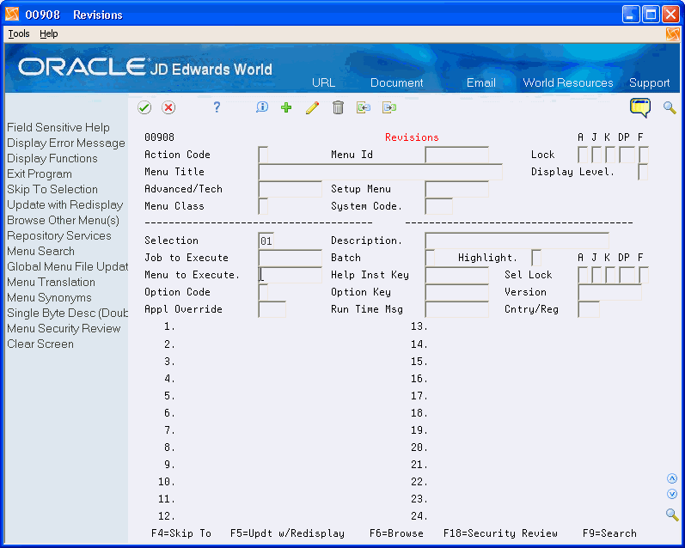Image resolution: width=685 pixels, height=548 pixels.
Task: Open Repository Services
Action: point(59,236)
